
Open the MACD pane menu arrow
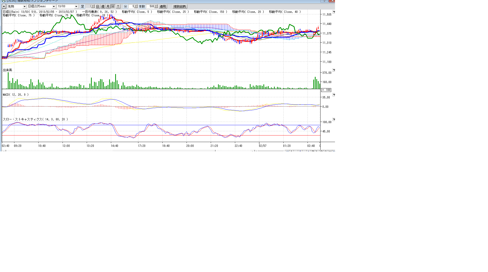click(x=334, y=95)
